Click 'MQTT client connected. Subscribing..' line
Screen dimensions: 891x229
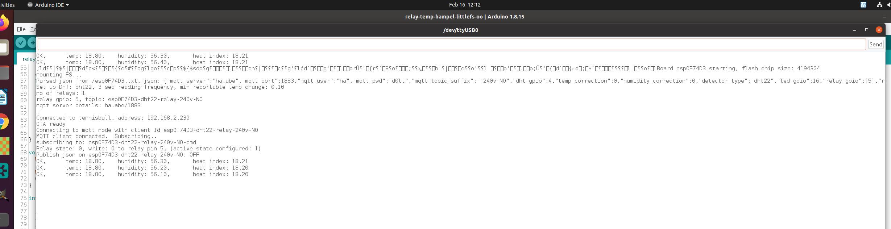click(96, 136)
